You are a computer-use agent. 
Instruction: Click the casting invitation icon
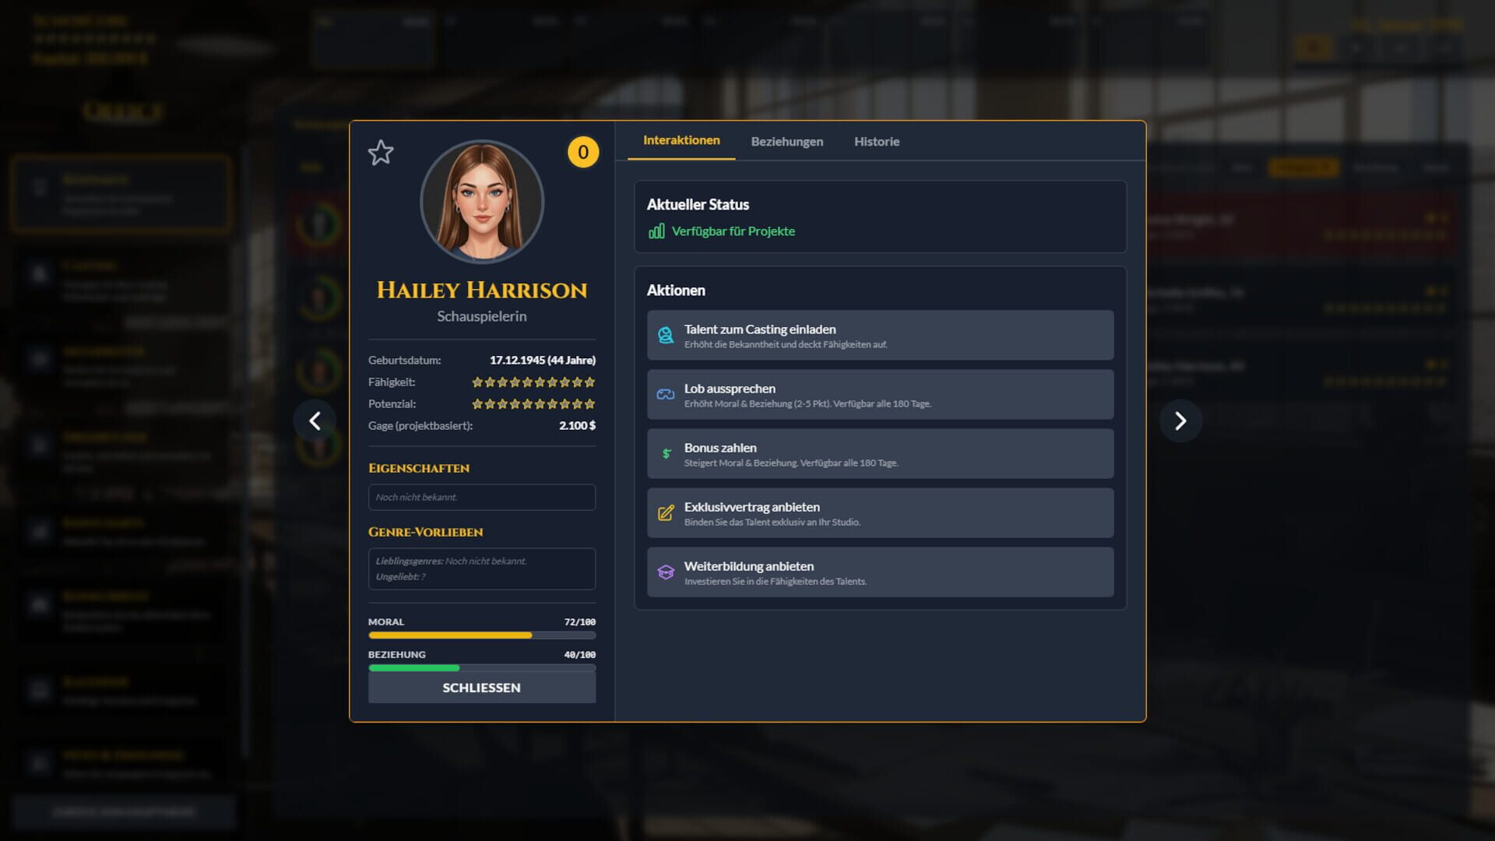pyautogui.click(x=665, y=335)
